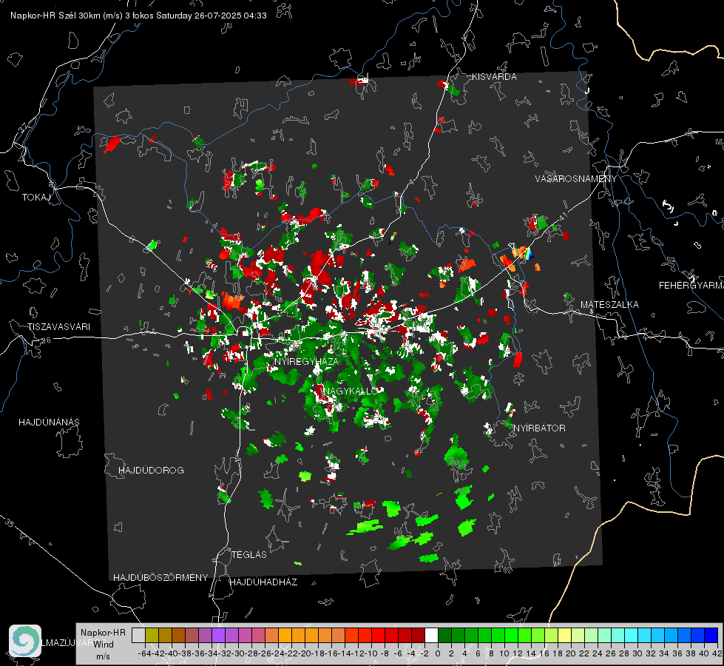Pick the orange swatch between -24 and -22
The image size is (724, 666).
[285, 636]
